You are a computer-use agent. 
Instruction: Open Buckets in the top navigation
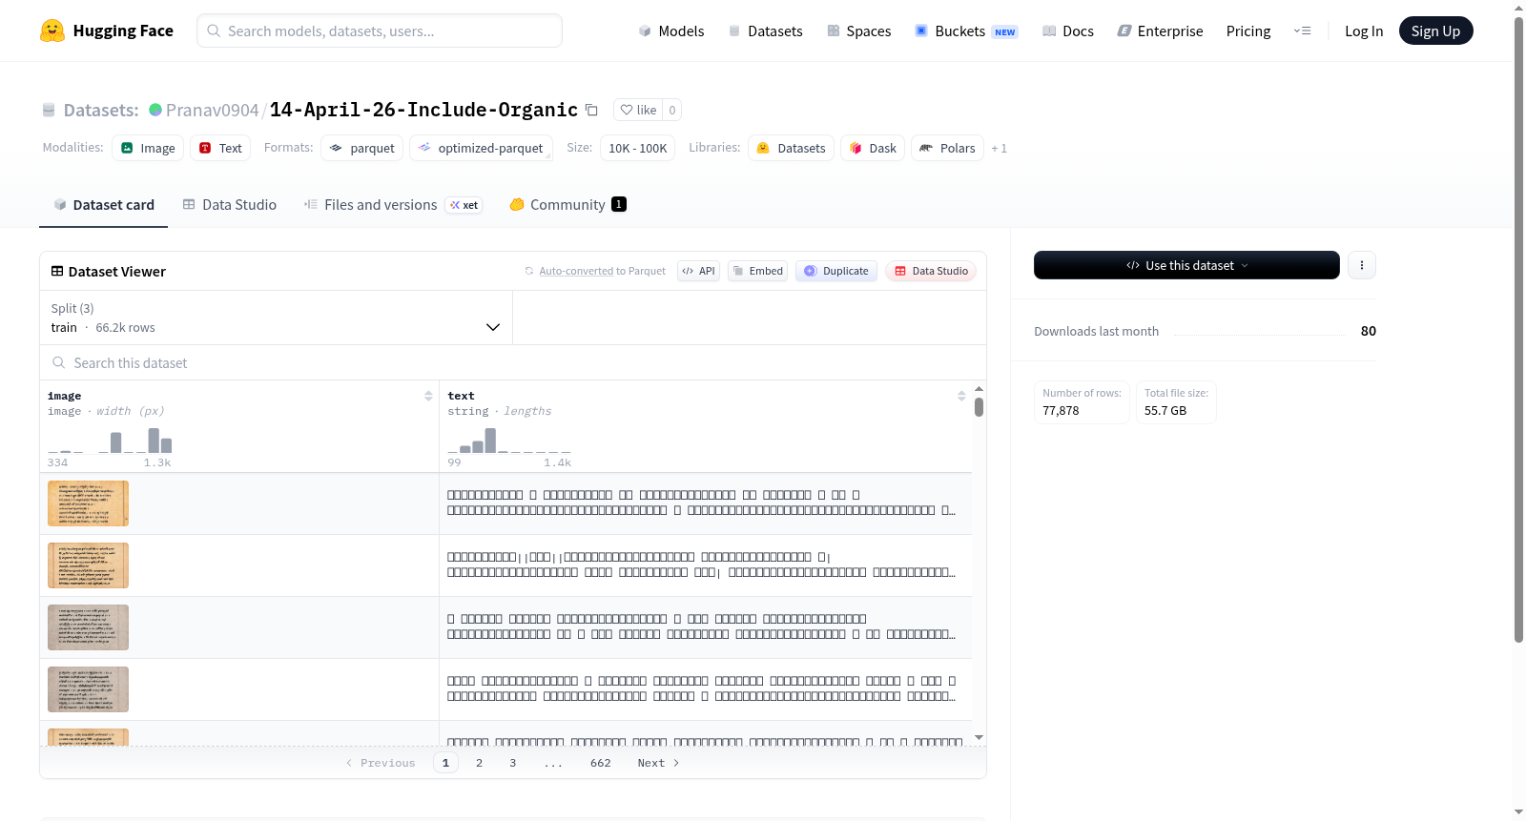pyautogui.click(x=966, y=31)
